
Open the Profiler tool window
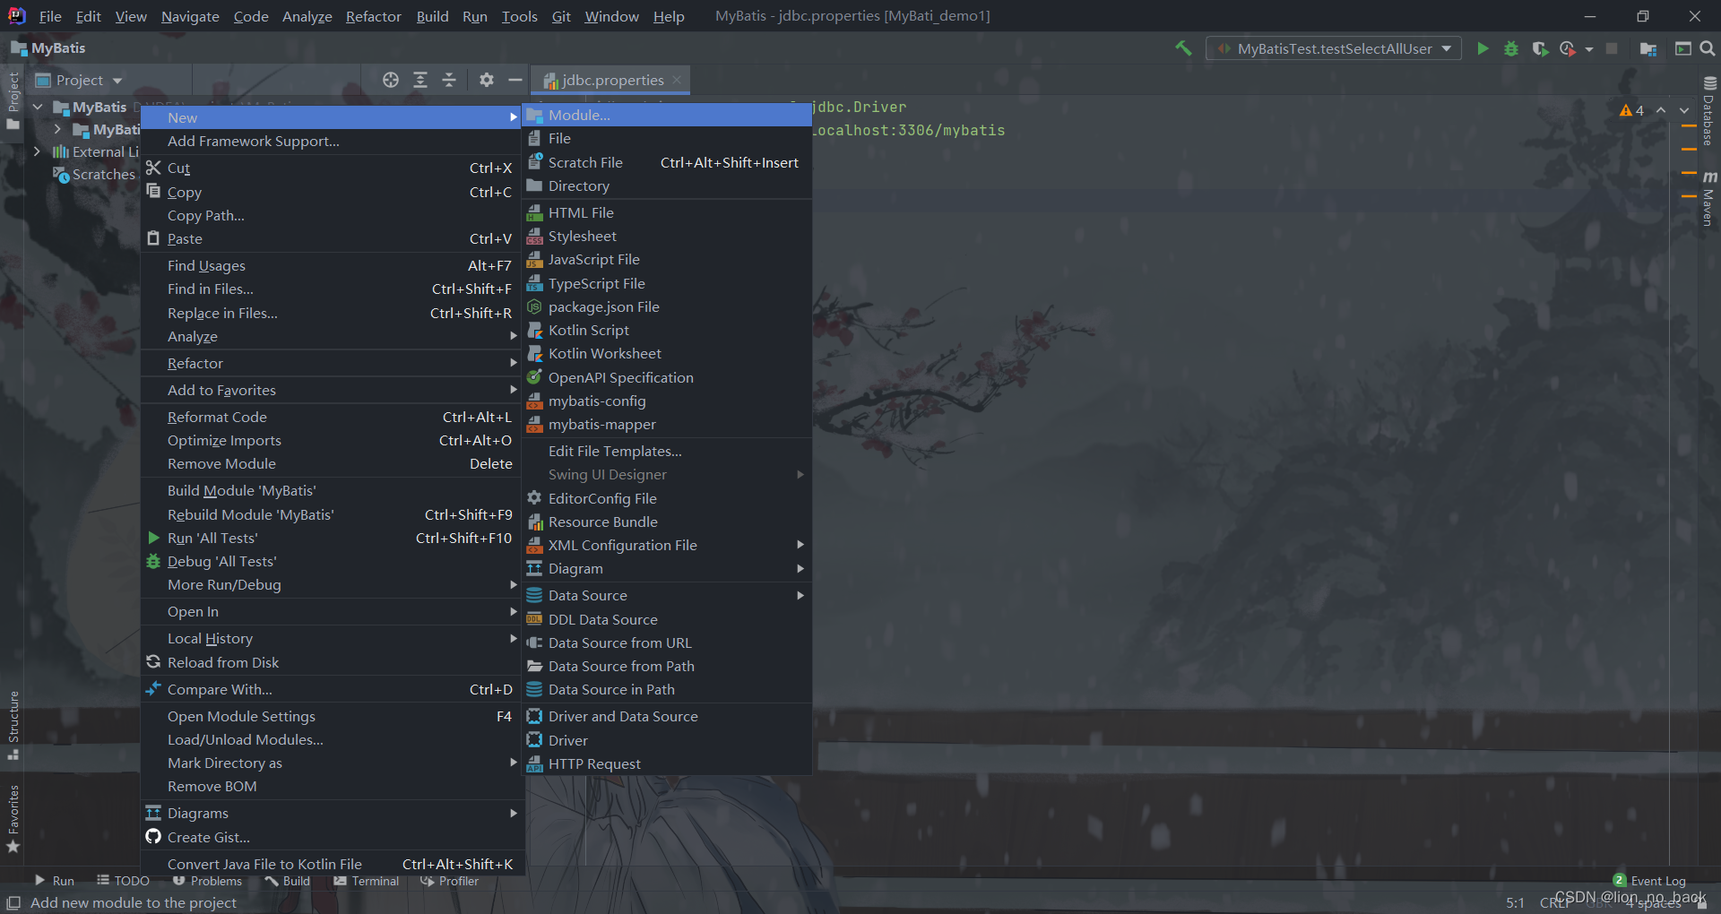(449, 881)
